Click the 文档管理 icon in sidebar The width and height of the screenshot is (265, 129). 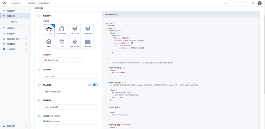tap(4, 50)
